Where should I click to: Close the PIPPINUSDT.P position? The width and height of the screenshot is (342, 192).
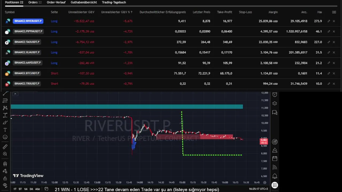pyautogui.click(x=334, y=31)
